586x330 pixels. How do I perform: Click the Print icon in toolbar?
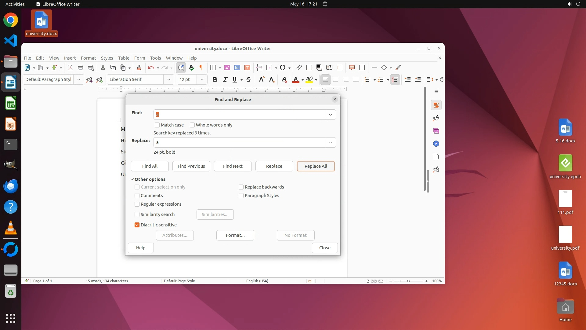pyautogui.click(x=81, y=68)
